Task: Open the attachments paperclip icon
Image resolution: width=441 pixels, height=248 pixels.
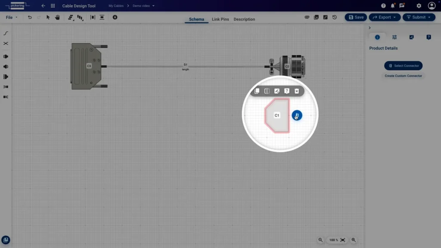Action: (307, 17)
